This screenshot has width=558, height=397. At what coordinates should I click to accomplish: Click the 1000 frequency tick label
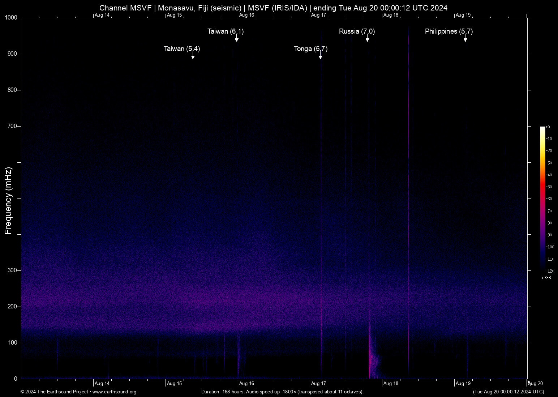click(12, 17)
